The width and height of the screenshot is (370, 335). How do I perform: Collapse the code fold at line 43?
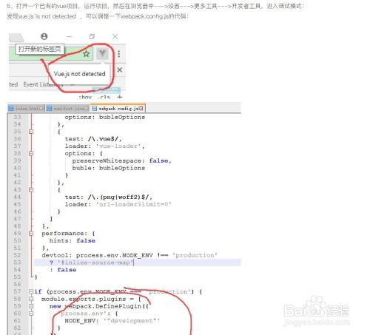coord(31,190)
